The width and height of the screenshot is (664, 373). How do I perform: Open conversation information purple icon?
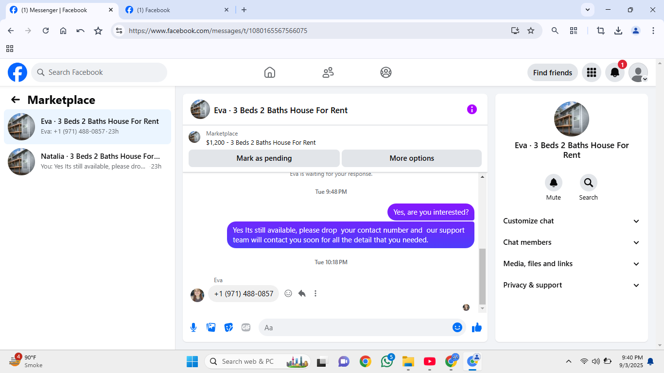tap(472, 109)
